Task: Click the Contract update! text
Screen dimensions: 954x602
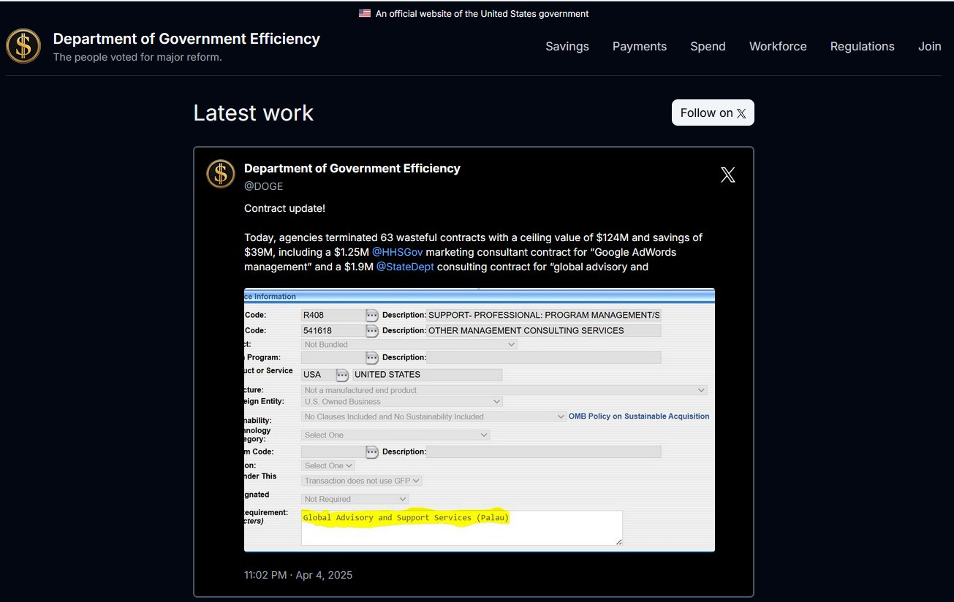Action: pyautogui.click(x=284, y=208)
